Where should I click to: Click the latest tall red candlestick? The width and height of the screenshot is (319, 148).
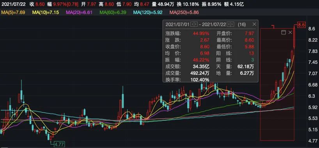click(294, 37)
